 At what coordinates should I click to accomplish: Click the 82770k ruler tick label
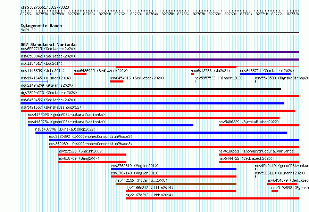[246, 14]
